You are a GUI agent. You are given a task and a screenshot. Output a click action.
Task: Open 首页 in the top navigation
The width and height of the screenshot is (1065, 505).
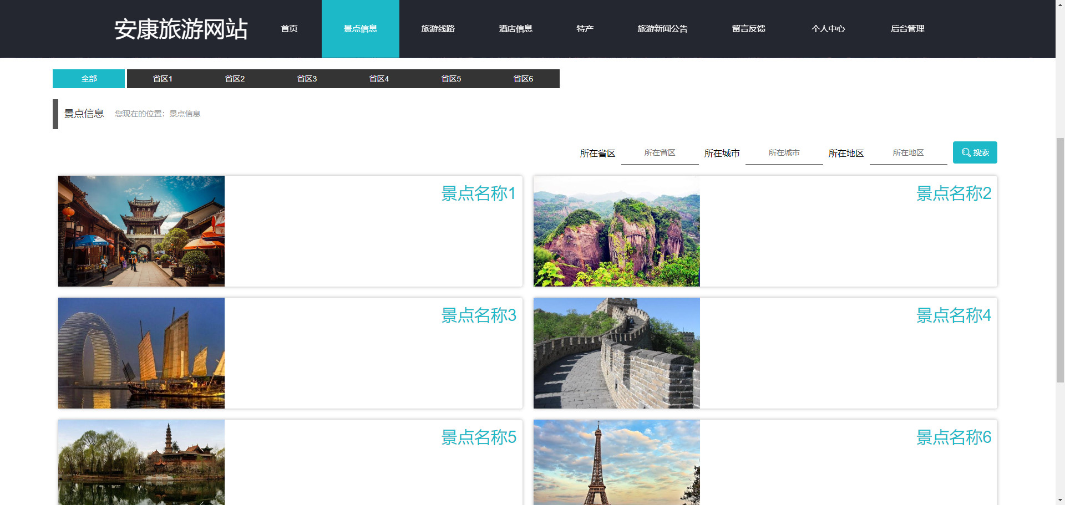point(289,29)
